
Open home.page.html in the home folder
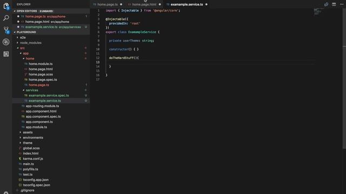coord(41,69)
